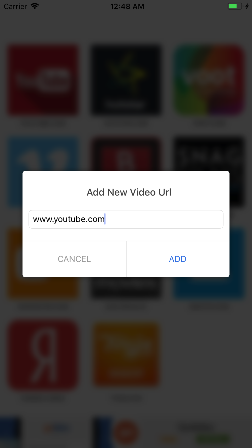Tap the clock in the status bar
This screenshot has width=252, height=448.
[127, 6]
